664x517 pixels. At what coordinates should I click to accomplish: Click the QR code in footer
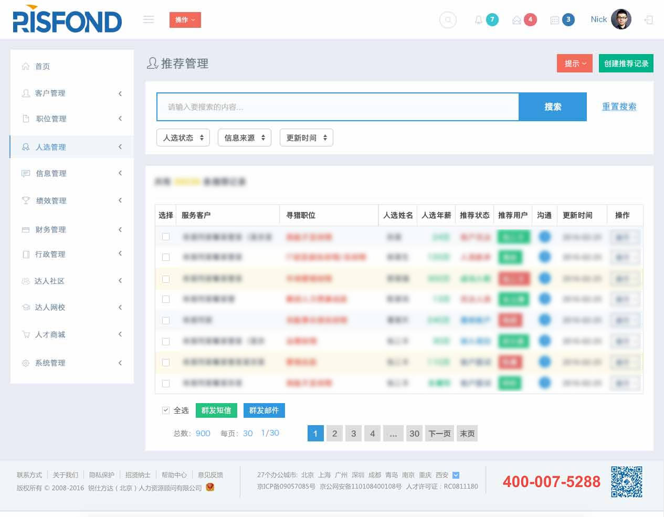point(627,481)
